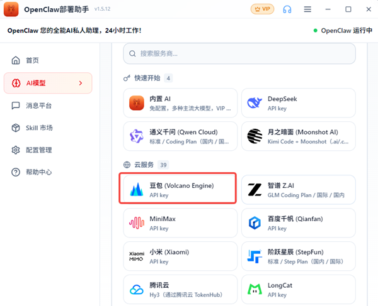This screenshot has width=378, height=306.
Task: Click Kimi Code + Moonshot subtitle text
Action: point(308,141)
